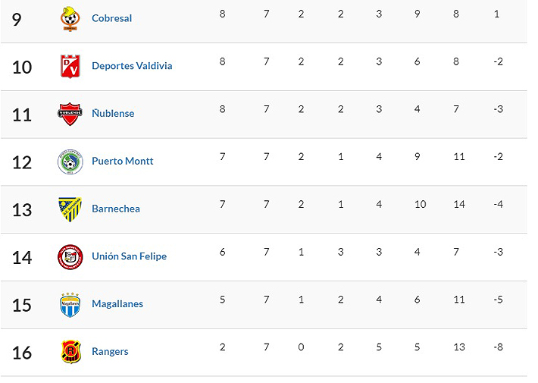The width and height of the screenshot is (538, 383).
Task: Open the Rangers team link
Action: (110, 352)
